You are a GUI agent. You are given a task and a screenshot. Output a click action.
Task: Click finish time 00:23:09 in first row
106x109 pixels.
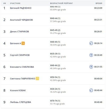coord(98,8)
